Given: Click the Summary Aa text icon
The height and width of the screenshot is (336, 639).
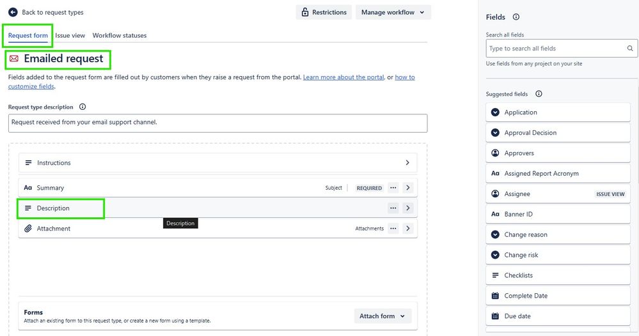Looking at the screenshot, I should 28,188.
